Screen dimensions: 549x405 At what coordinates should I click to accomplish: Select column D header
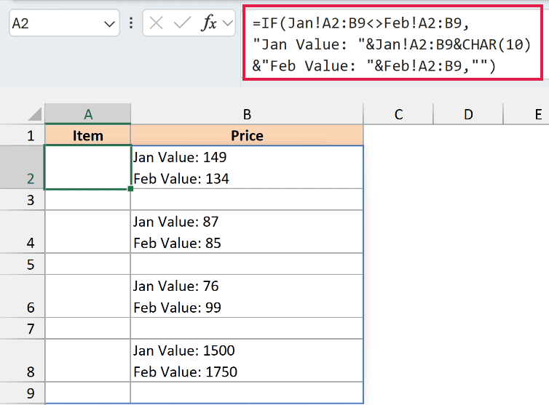pos(468,114)
